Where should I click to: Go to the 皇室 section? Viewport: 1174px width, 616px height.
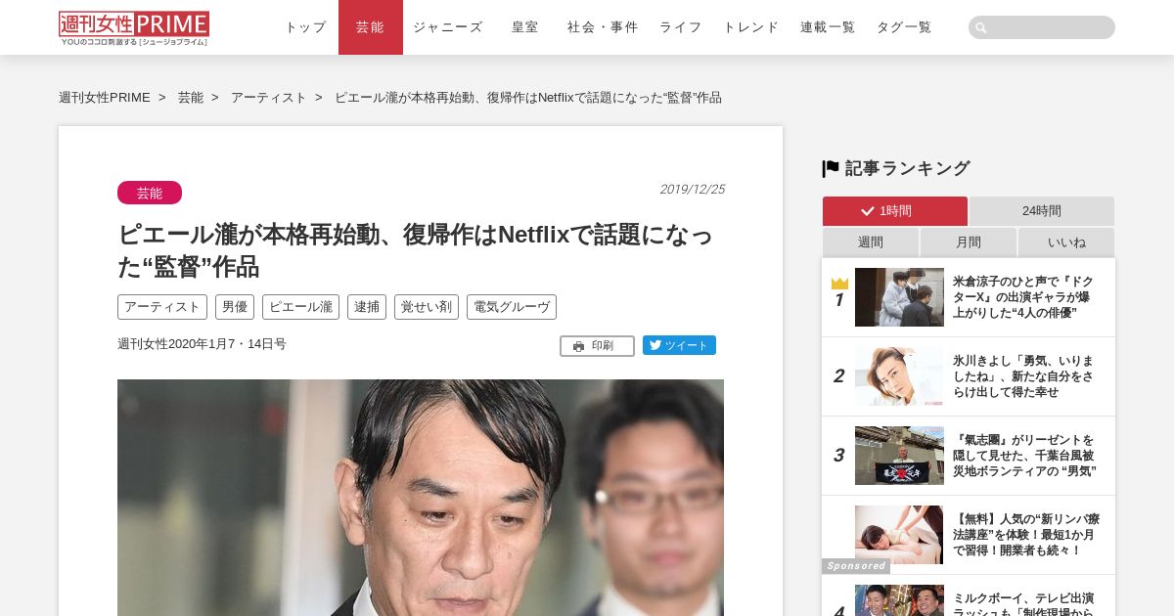(x=525, y=27)
